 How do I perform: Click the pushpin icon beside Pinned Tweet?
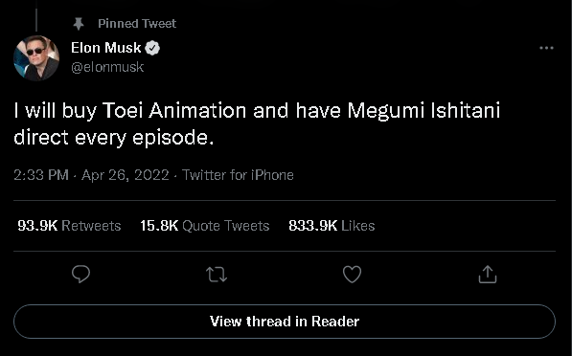coord(79,24)
